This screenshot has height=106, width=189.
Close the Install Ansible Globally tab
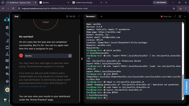point(101,2)
